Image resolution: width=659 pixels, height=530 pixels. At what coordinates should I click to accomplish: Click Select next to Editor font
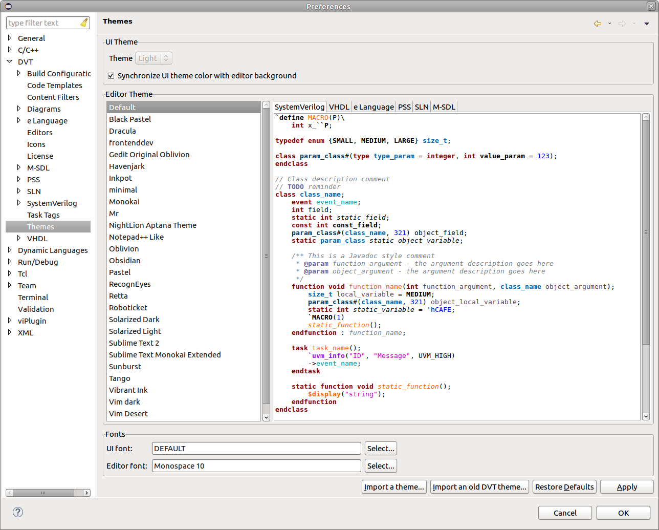tap(380, 465)
